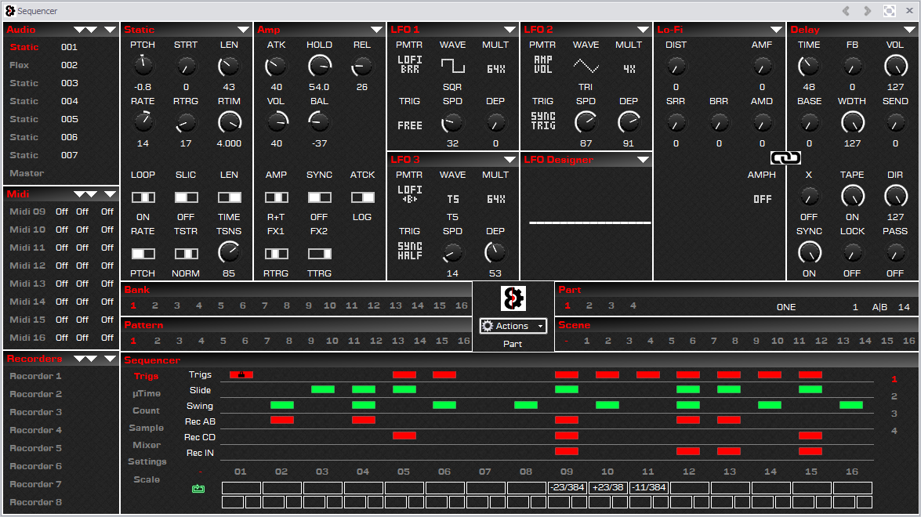Click the LFO 2 triangle waveform icon

click(586, 66)
